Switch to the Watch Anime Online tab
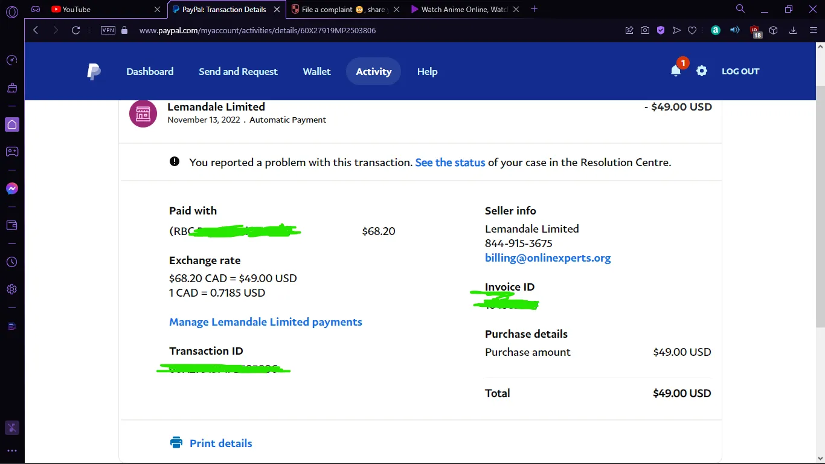This screenshot has width=825, height=464. point(464,9)
